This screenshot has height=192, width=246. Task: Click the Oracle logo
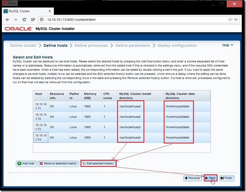click(x=18, y=29)
